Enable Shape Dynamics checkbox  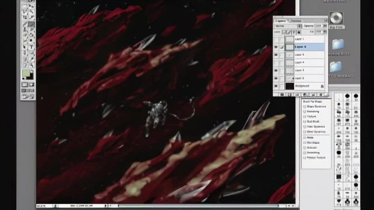305,107
